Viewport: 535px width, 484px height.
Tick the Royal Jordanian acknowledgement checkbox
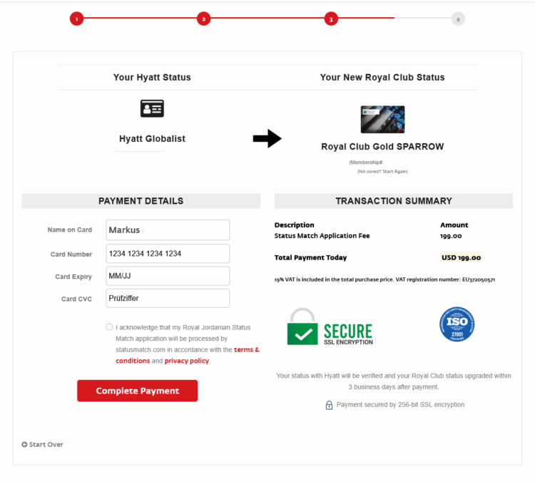[109, 327]
